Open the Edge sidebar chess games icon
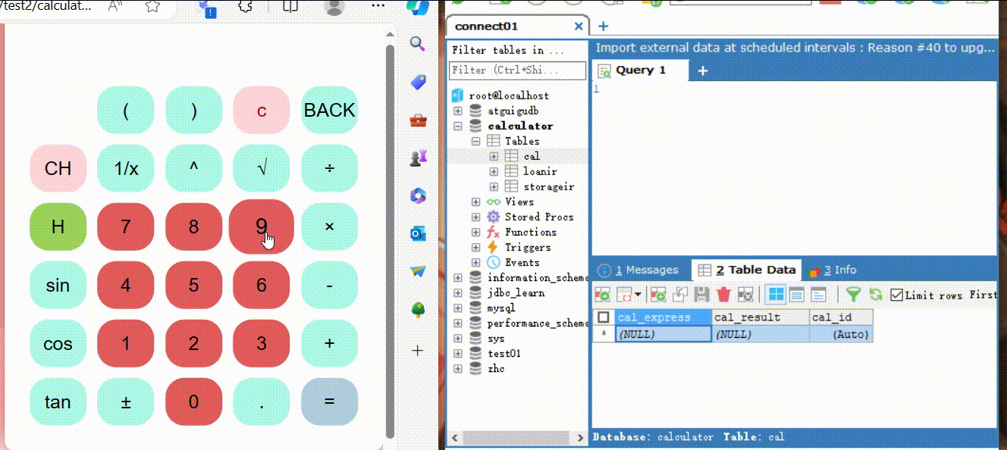This screenshot has height=450, width=1007. coord(418,158)
